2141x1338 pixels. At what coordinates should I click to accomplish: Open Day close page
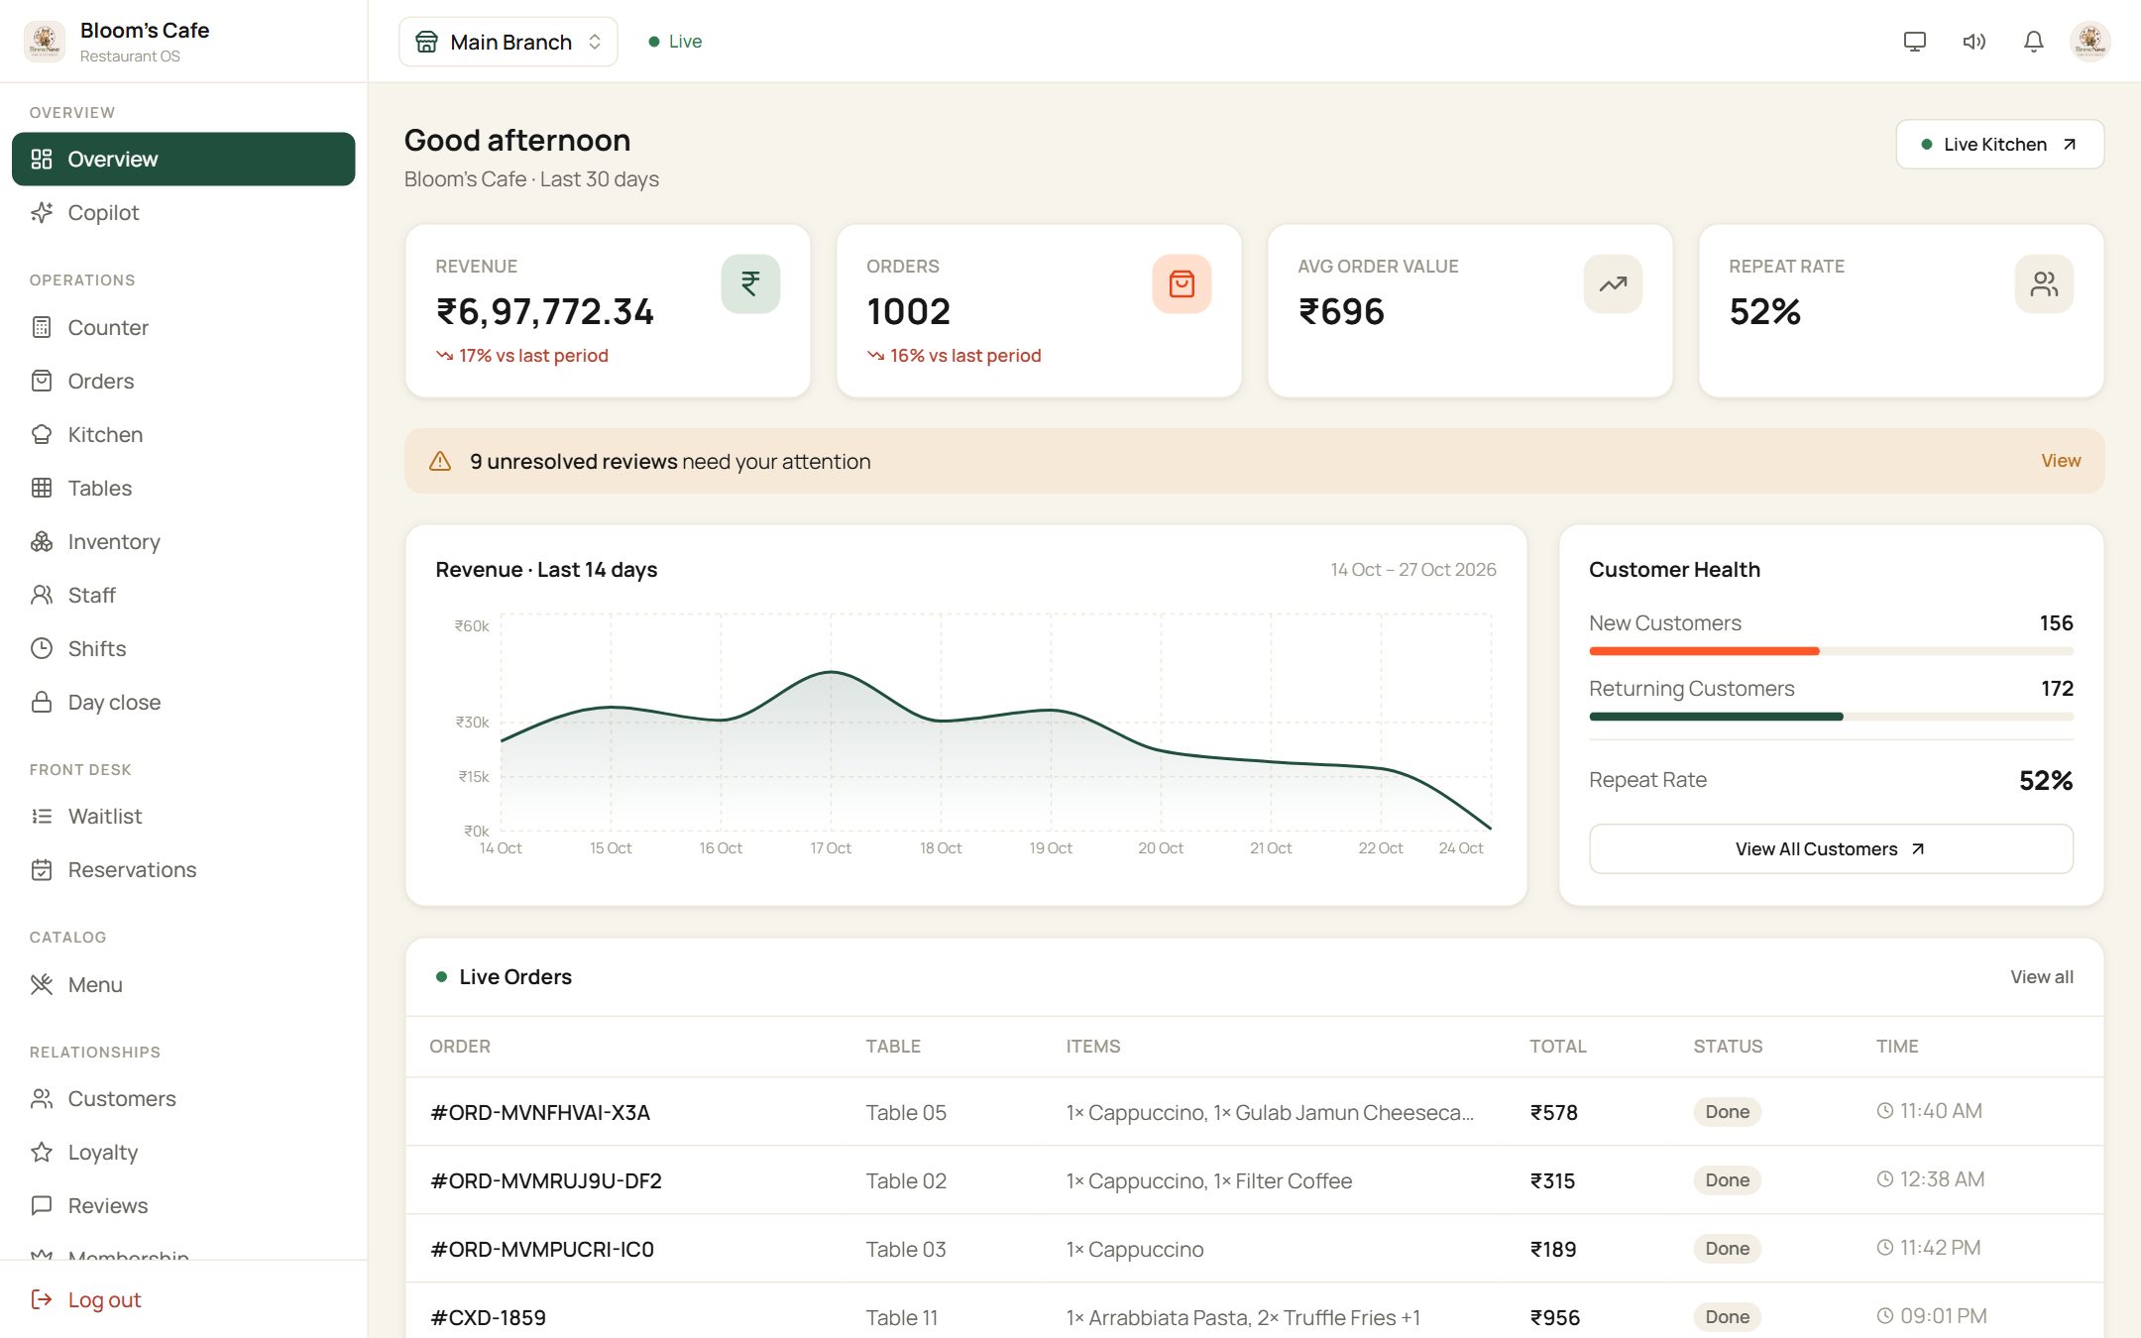[x=183, y=703]
